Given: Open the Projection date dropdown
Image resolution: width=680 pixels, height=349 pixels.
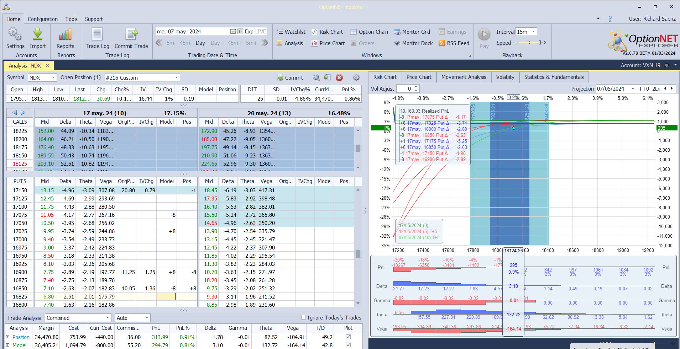Looking at the screenshot, I should (x=633, y=89).
